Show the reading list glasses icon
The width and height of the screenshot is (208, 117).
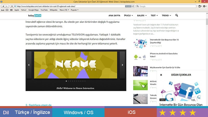click(3, 10)
